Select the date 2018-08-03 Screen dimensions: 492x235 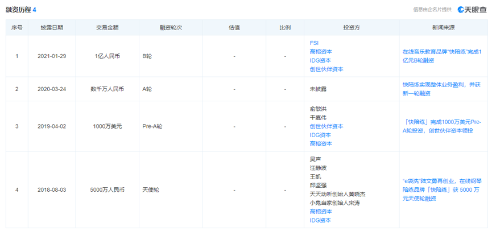tap(52, 190)
